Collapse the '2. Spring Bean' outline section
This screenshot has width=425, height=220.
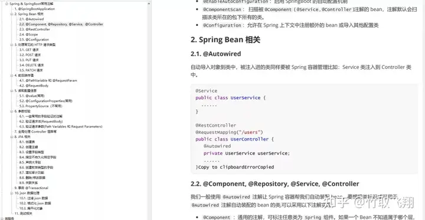(x=12, y=14)
